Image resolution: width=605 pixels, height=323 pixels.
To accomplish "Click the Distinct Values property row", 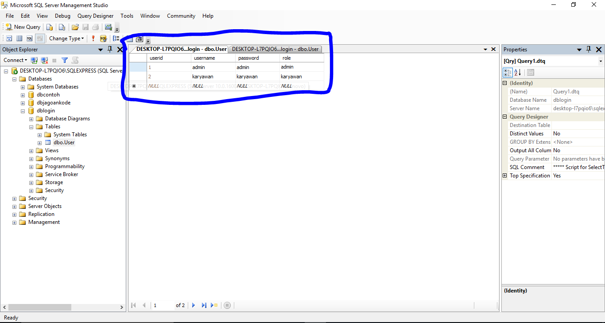I will 556,134.
